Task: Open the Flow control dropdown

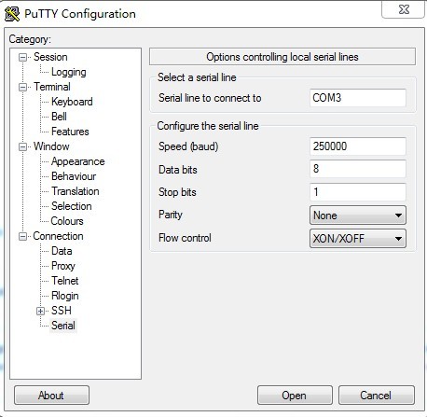Action: 358,239
